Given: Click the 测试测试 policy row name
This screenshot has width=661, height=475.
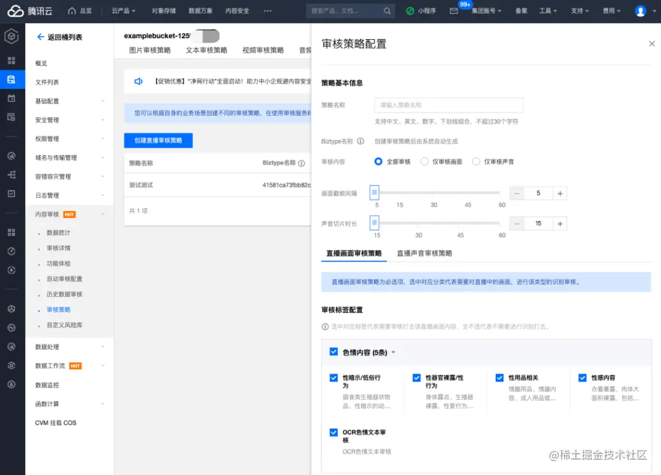Looking at the screenshot, I should click(x=141, y=185).
